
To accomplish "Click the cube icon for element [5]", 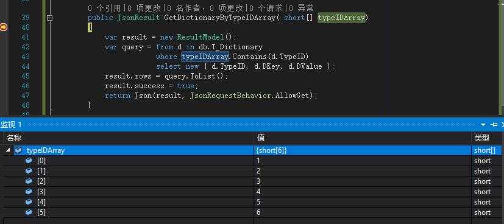I will coord(29,212).
